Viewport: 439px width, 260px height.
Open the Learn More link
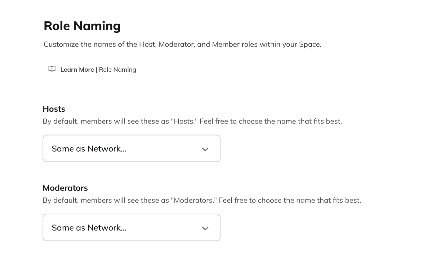[x=77, y=69]
